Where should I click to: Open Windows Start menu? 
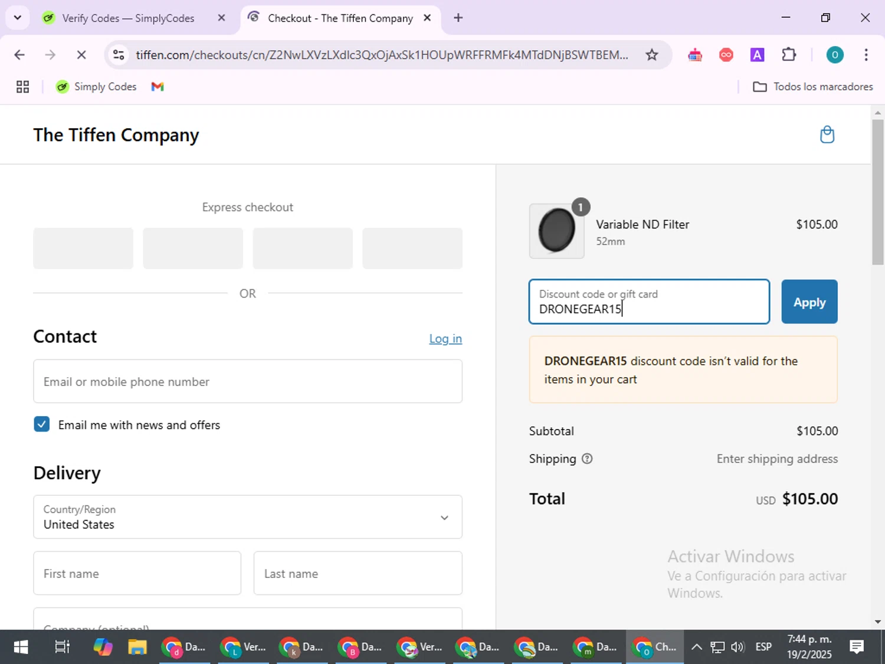[21, 647]
